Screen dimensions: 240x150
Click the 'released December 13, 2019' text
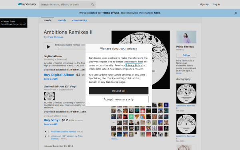58,146
